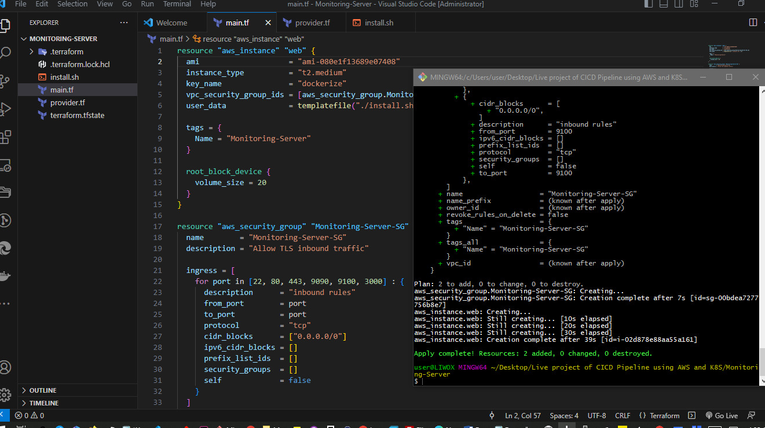Click the Terraform language mode indicator

659,415
